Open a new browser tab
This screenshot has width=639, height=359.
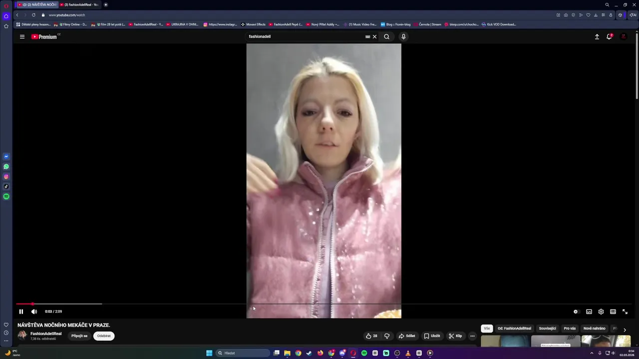pos(105,4)
